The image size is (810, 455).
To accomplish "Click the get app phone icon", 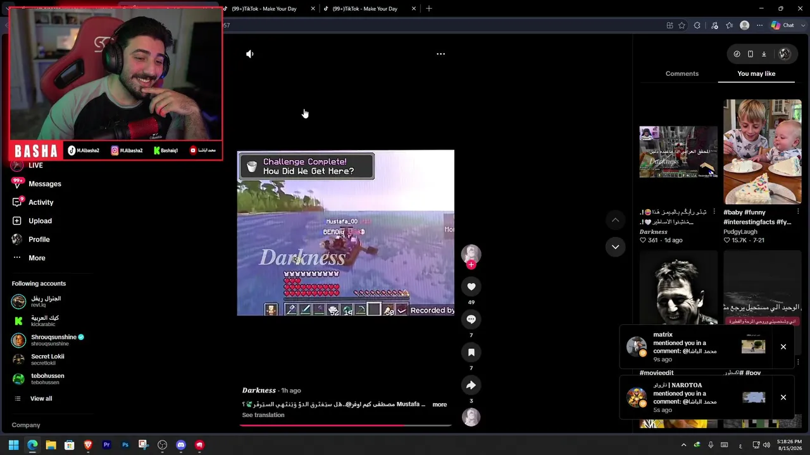I will [x=751, y=54].
